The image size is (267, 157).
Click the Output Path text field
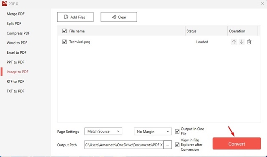[x=124, y=145]
